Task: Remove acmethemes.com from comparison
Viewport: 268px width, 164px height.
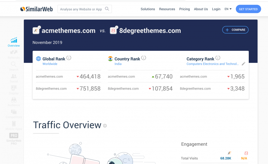Action: pos(39,27)
